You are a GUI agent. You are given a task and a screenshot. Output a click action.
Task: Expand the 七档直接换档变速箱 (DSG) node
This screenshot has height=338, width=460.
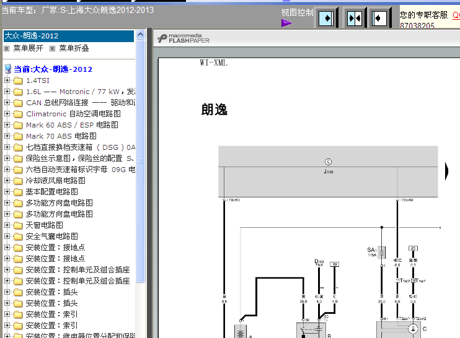(x=7, y=147)
